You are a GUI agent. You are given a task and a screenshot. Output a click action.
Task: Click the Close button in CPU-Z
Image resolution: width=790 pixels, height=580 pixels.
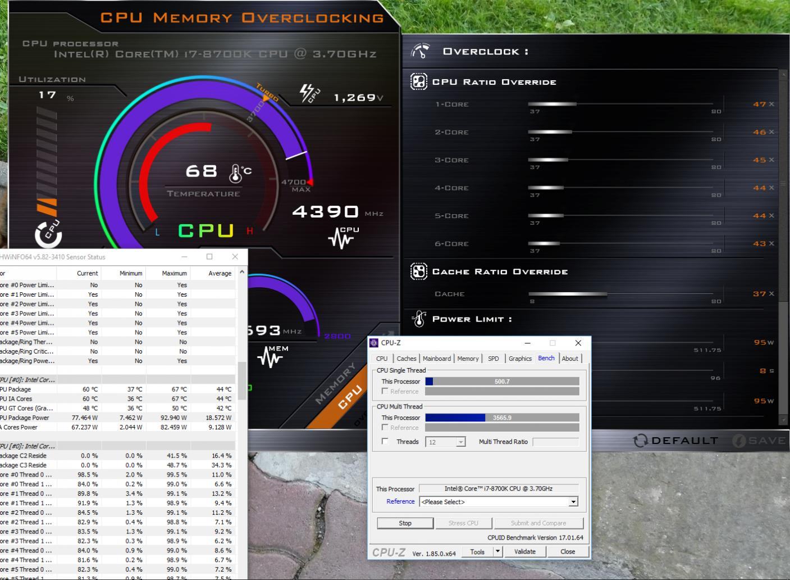coord(568,551)
